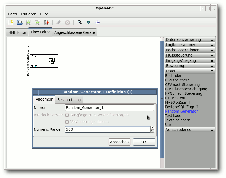Image resolution: width=226 pixels, height=178 pixels.
Task: Expand the Datenkonvertierung category
Action: (x=190, y=40)
